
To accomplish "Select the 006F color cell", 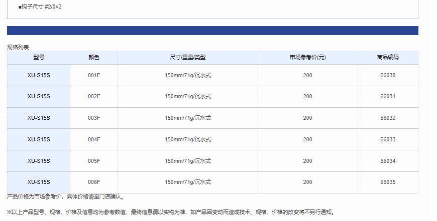I will click(94, 182).
